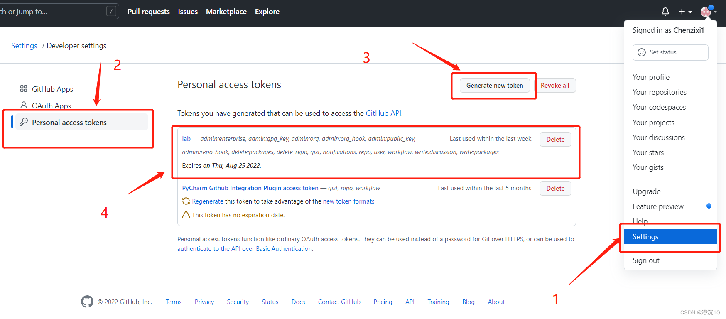Image resolution: width=726 pixels, height=319 pixels.
Task: Open API footer link
Action: pyautogui.click(x=410, y=302)
